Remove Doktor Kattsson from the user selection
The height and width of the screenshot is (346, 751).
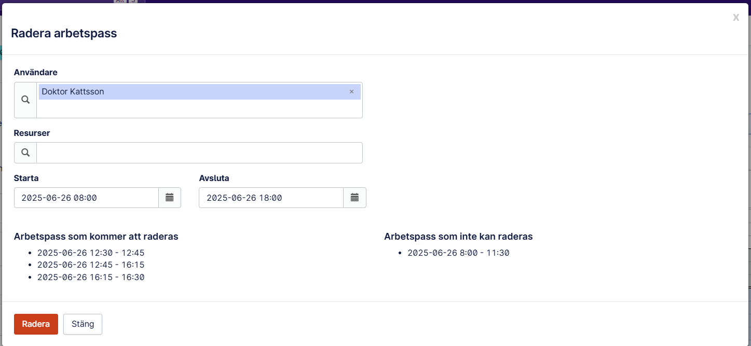(351, 92)
